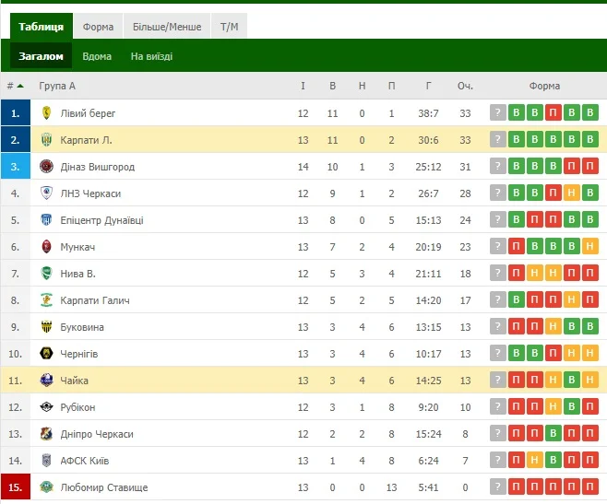607x504 pixels.
Task: Click the Буковина club badge
Action: (x=46, y=327)
